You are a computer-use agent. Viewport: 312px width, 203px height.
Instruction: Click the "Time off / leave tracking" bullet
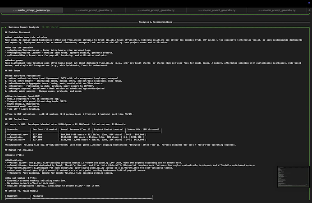[23, 109]
